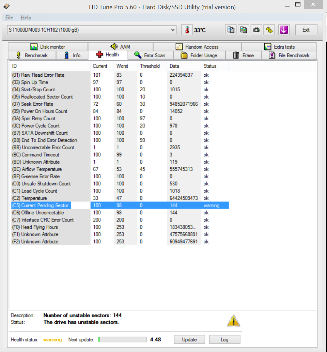
Task: Open the drive selection dropdown
Action: point(92,30)
